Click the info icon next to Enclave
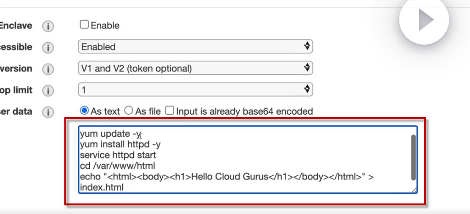The image size is (470, 214). 48,26
